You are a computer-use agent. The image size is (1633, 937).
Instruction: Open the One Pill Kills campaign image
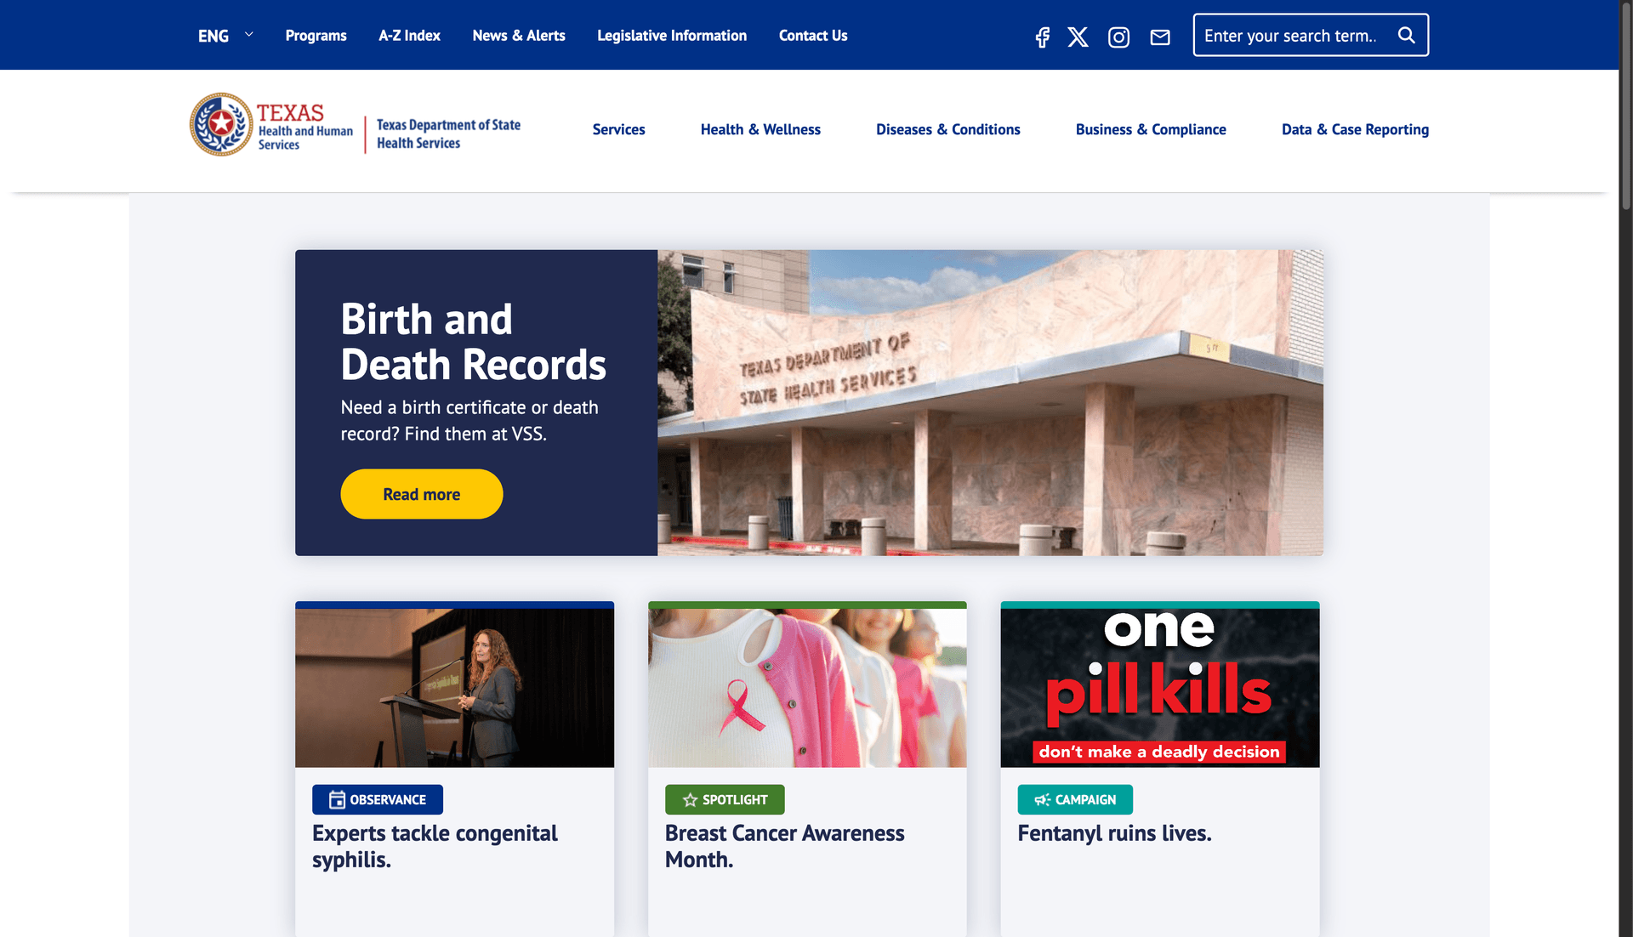coord(1160,685)
